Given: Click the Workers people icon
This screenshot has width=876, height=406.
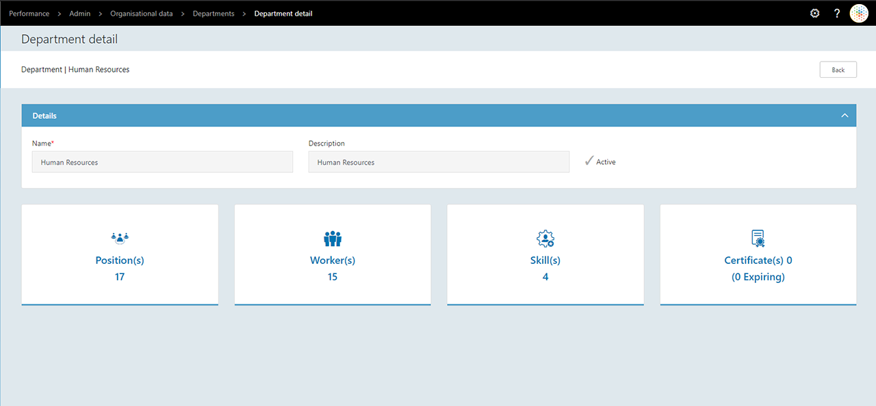Looking at the screenshot, I should click(333, 239).
